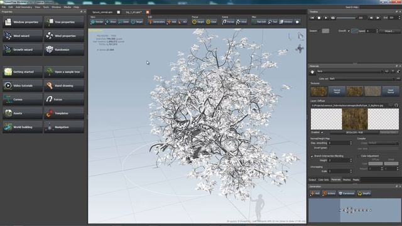The image size is (402, 226).
Task: Toggle the Color Adjustment checkbox
Action: point(359,156)
